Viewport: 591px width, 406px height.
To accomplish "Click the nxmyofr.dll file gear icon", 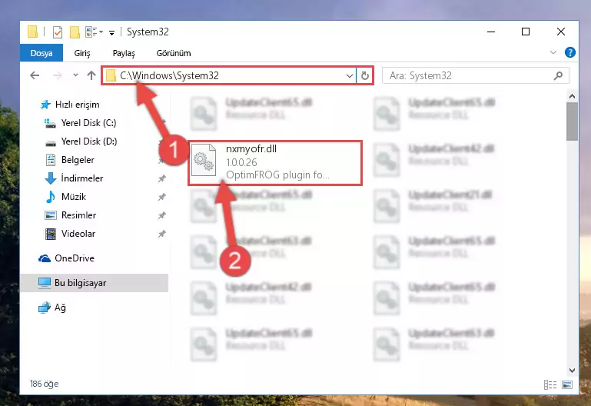I will pos(204,161).
